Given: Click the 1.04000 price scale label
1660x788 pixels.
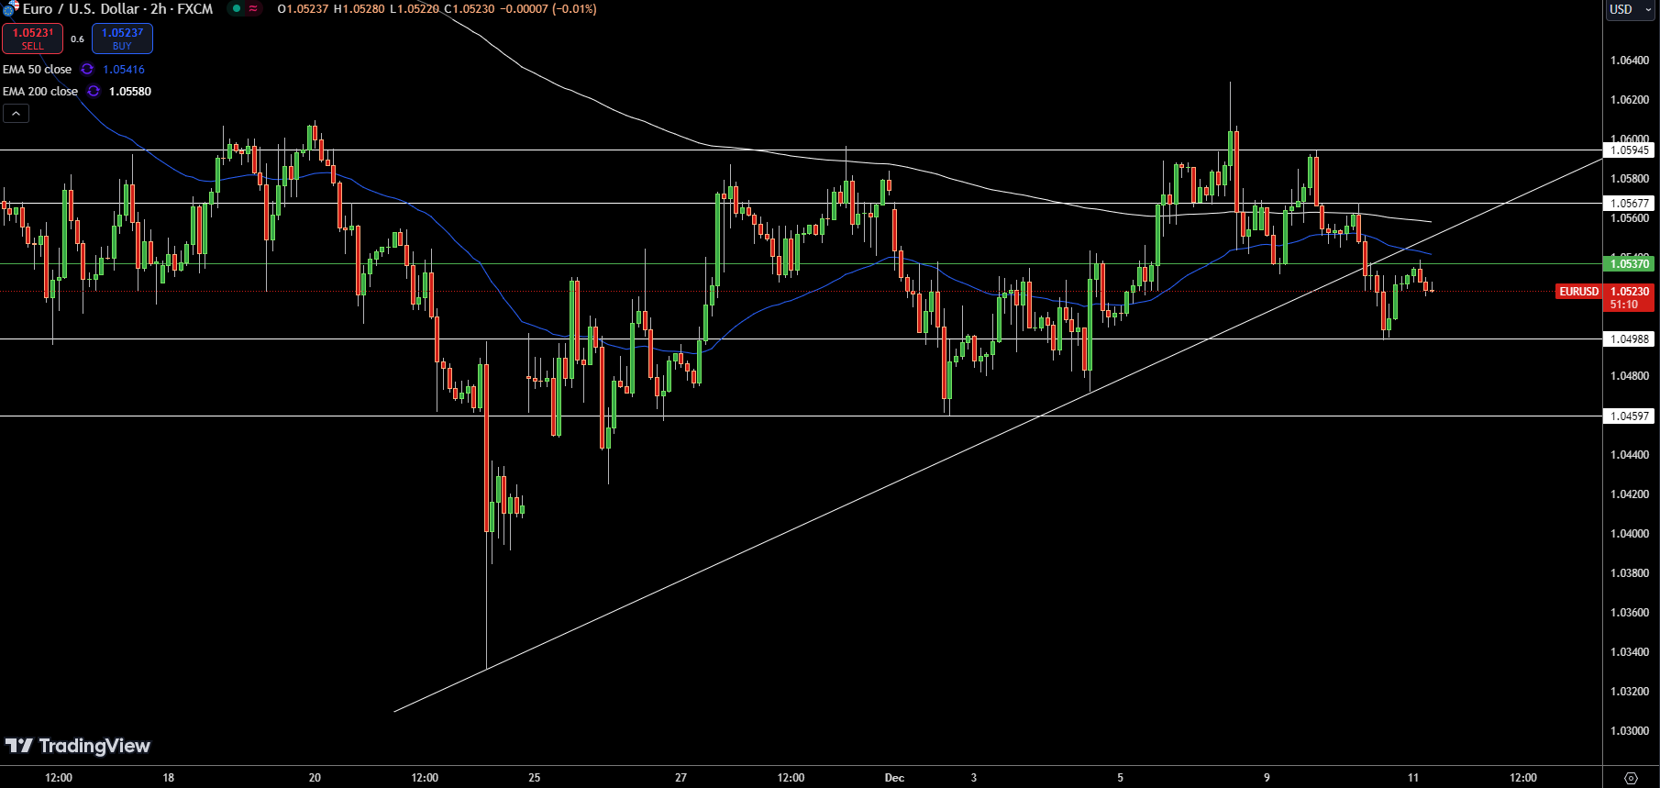Looking at the screenshot, I should click(x=1630, y=534).
